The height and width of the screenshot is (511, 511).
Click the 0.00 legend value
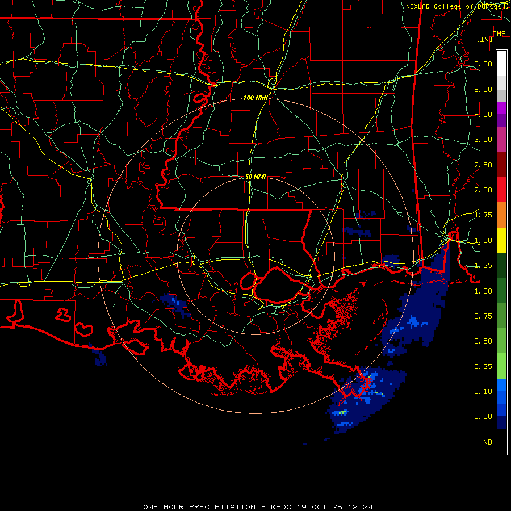(x=483, y=417)
